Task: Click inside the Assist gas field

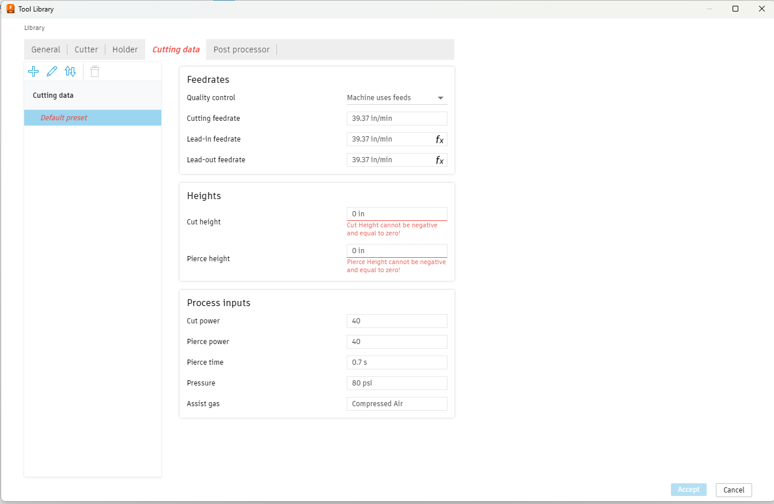Action: click(396, 403)
